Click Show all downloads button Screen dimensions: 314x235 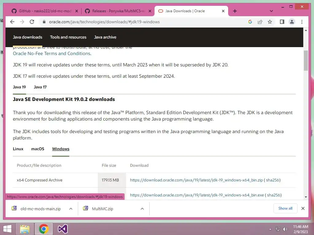tap(285, 208)
